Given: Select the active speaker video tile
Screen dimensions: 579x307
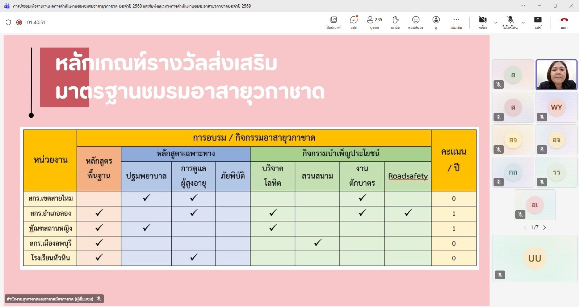Looking at the screenshot, I should 556,75.
